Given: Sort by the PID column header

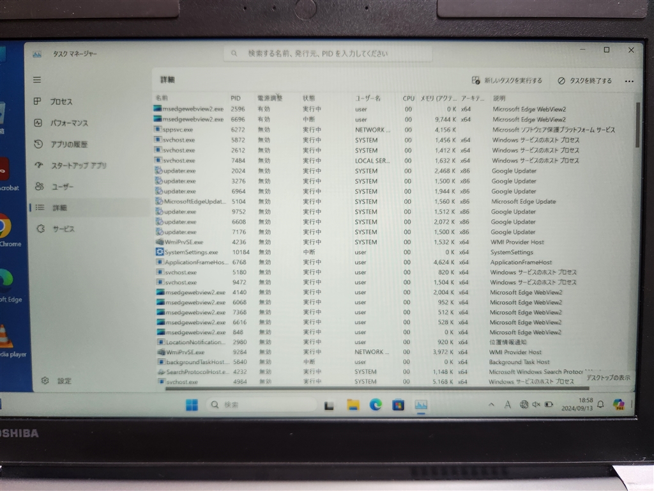Looking at the screenshot, I should [236, 98].
